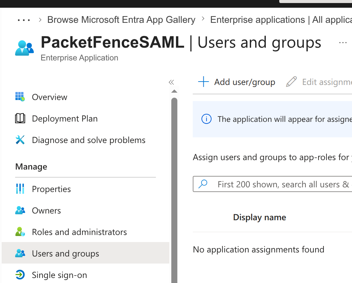Go to the Owners page
The width and height of the screenshot is (352, 283).
(85, 210)
